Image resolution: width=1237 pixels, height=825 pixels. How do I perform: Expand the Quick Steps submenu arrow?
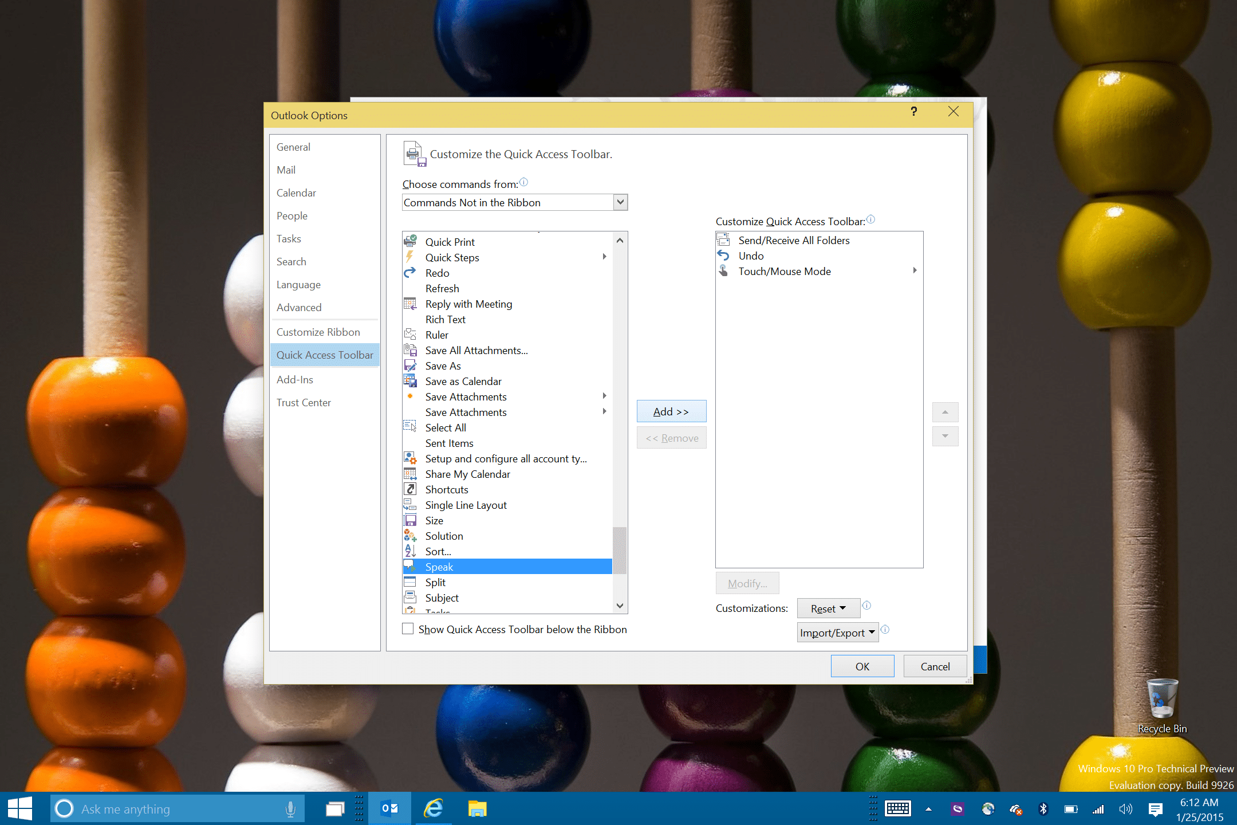[x=605, y=257]
